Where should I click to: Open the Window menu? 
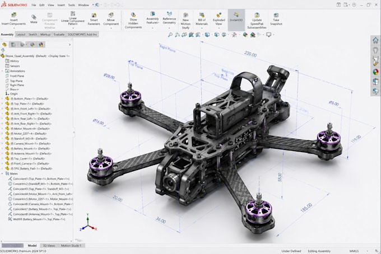pos(83,5)
